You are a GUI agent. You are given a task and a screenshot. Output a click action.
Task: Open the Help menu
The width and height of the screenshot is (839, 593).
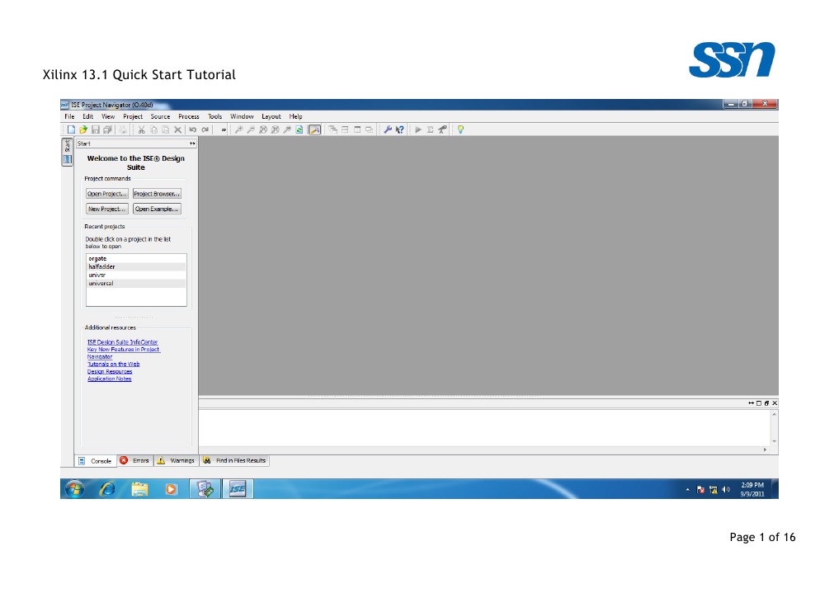295,116
